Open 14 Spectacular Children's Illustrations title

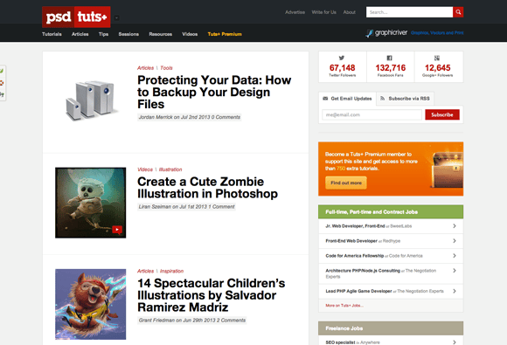tap(212, 295)
